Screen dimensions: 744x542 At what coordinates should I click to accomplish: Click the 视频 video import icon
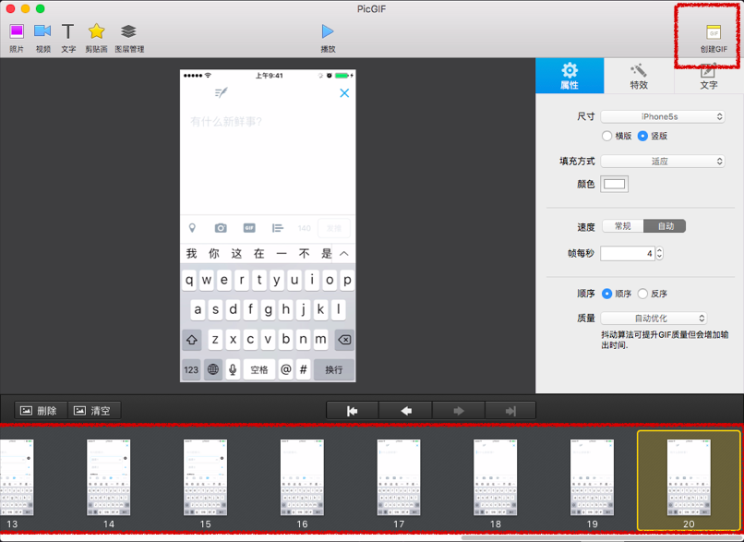tap(42, 32)
